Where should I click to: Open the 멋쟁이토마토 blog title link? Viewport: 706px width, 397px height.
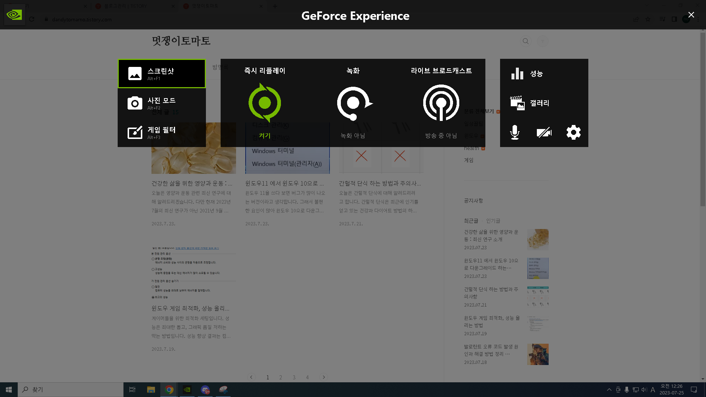(181, 41)
